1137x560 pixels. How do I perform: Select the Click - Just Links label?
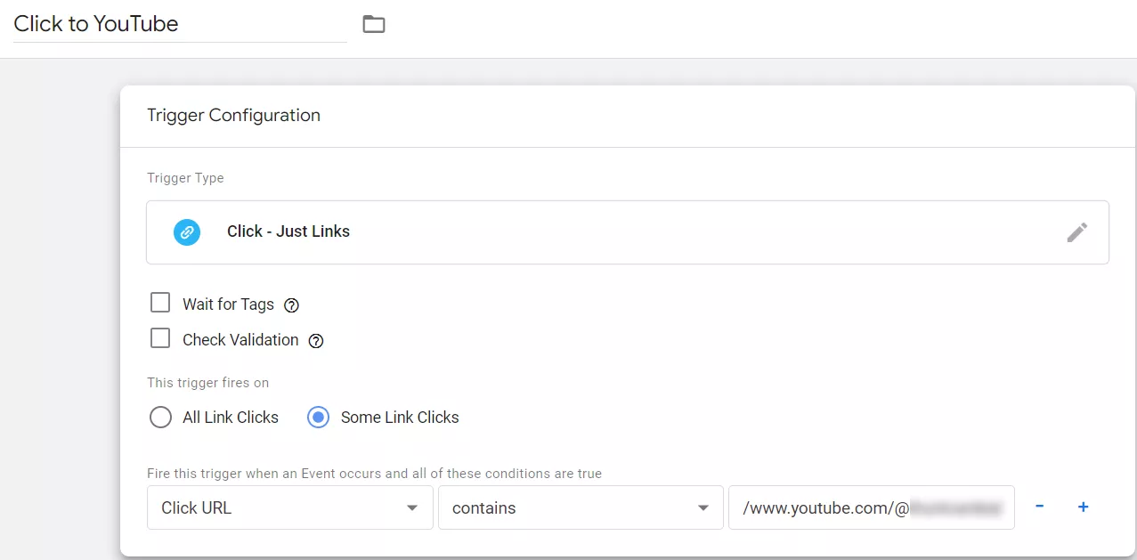click(288, 231)
